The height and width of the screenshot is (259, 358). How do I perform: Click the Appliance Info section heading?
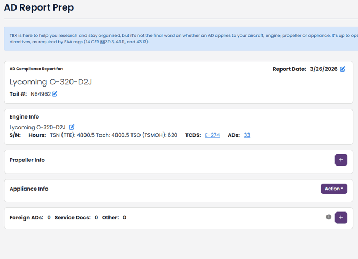click(29, 189)
